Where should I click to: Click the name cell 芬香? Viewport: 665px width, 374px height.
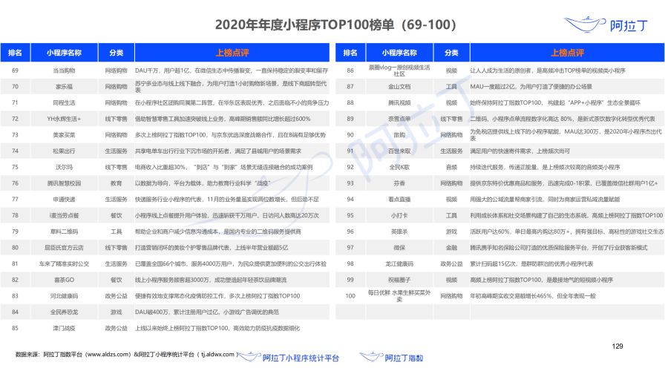click(399, 183)
